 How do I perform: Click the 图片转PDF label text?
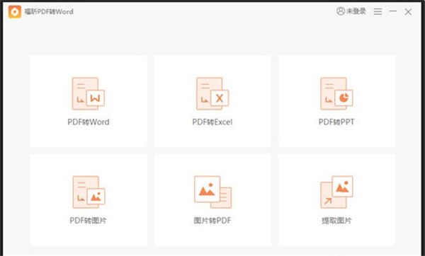pos(212,221)
